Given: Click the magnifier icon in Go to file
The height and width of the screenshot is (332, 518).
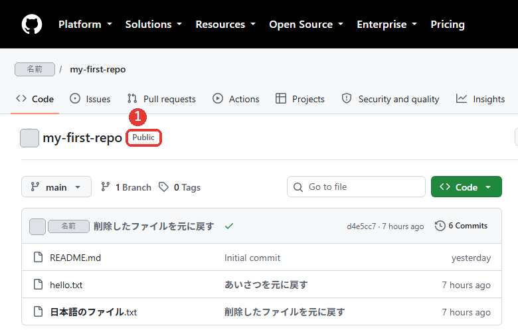Looking at the screenshot, I should click(x=298, y=187).
